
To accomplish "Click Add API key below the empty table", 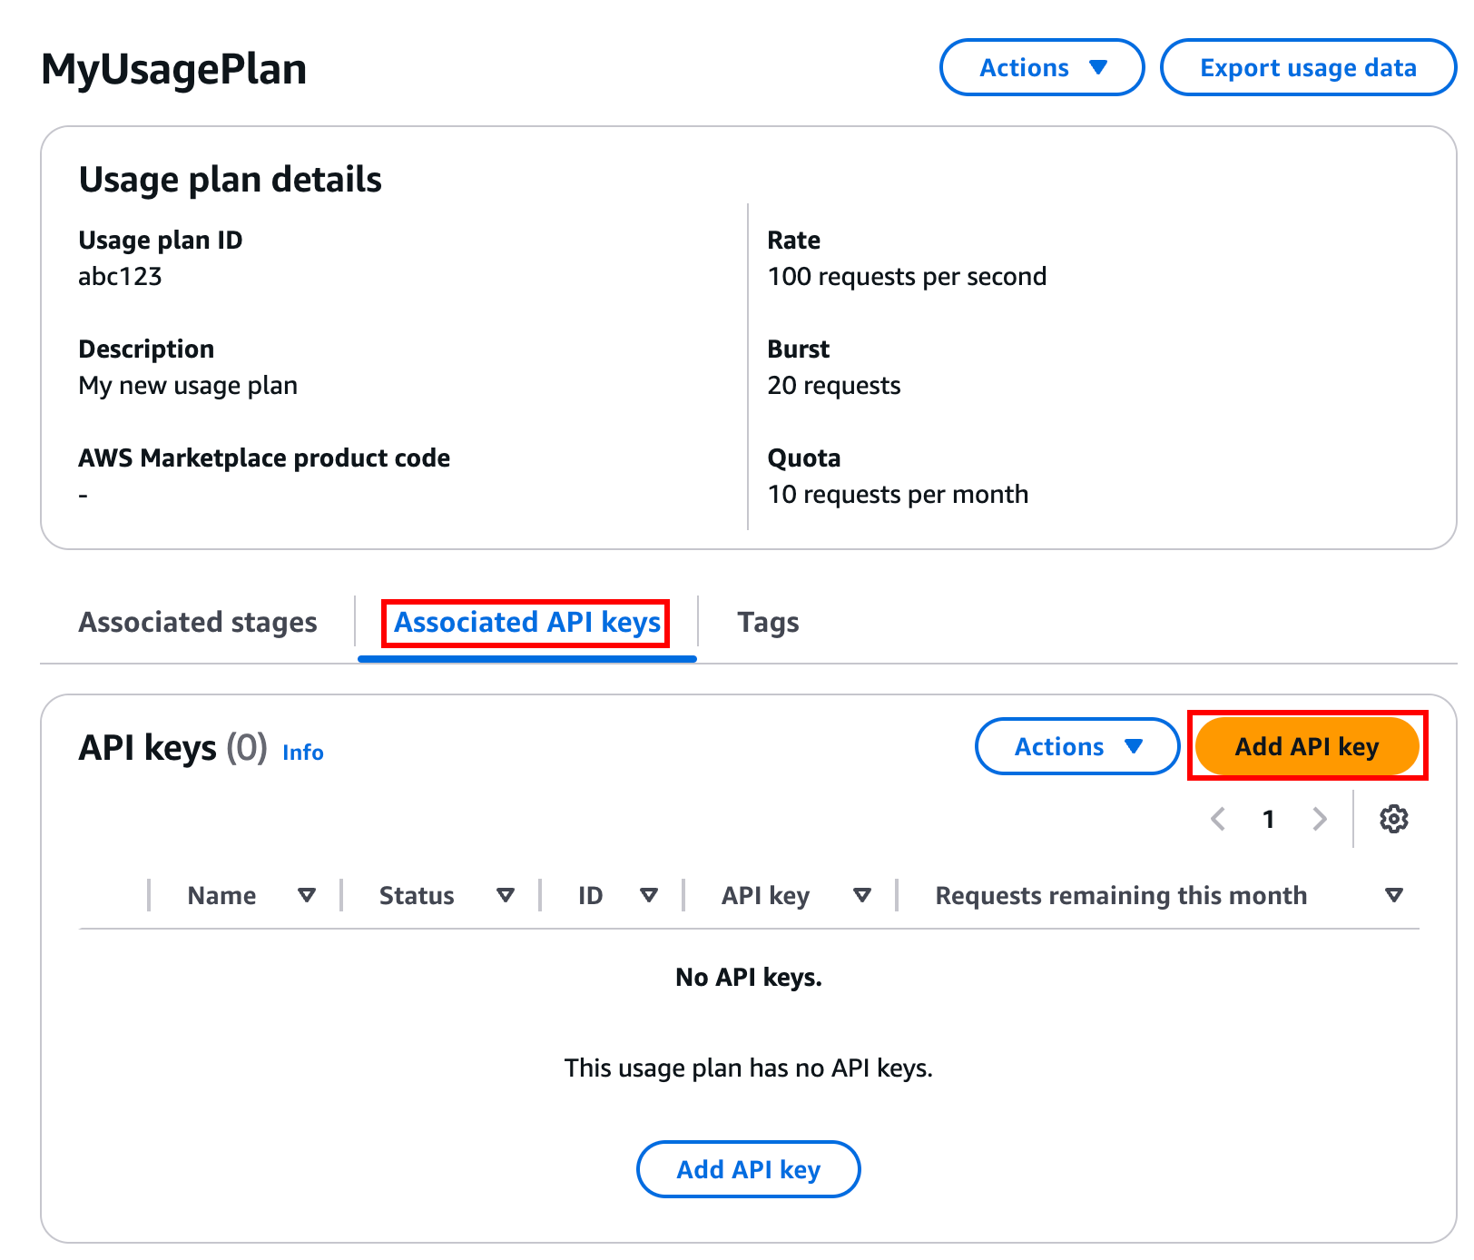I will point(748,1169).
